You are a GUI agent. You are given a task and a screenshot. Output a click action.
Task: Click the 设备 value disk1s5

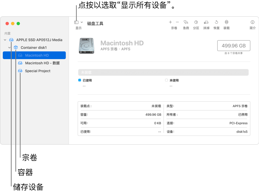tap(242, 132)
